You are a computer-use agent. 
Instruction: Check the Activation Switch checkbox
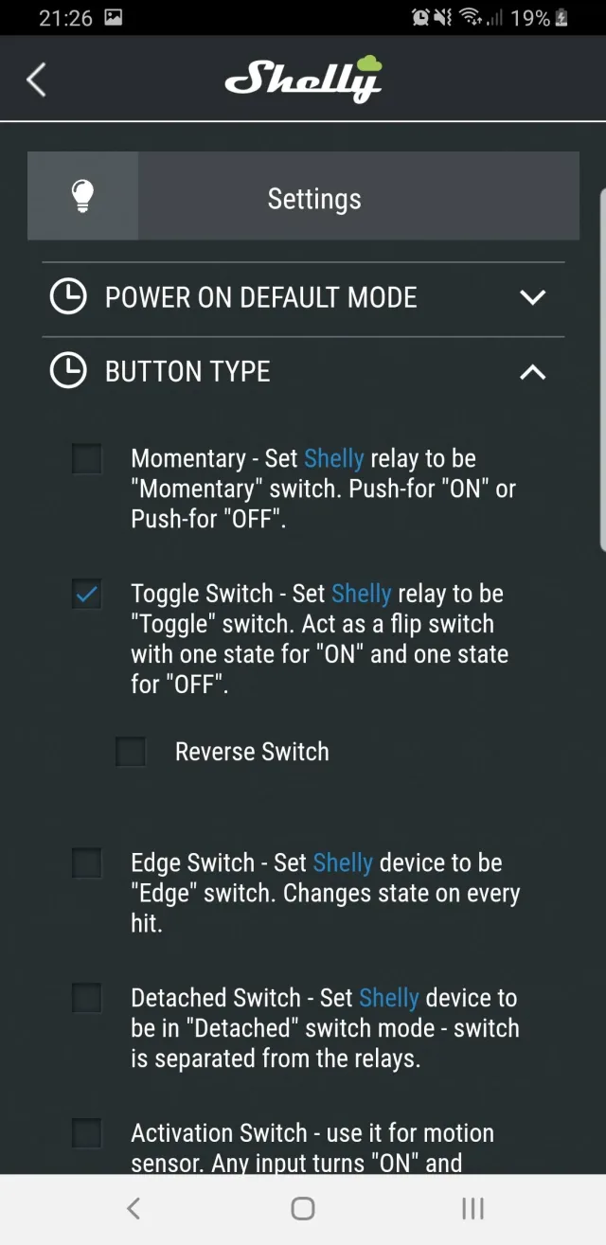pos(87,1133)
